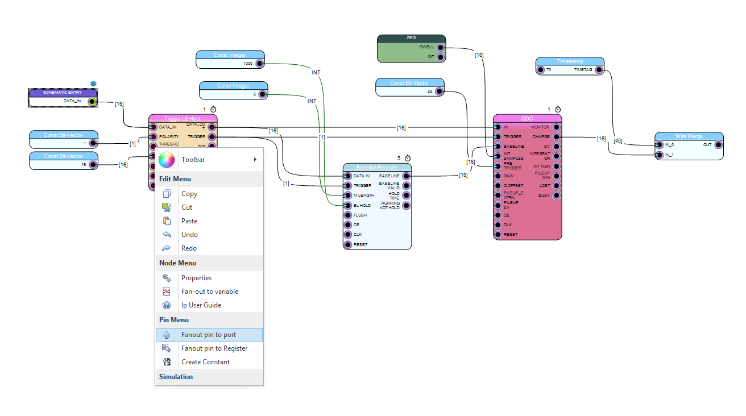This screenshot has width=746, height=416.
Task: Click the QDC MONITOR output pin
Action: pyautogui.click(x=556, y=127)
